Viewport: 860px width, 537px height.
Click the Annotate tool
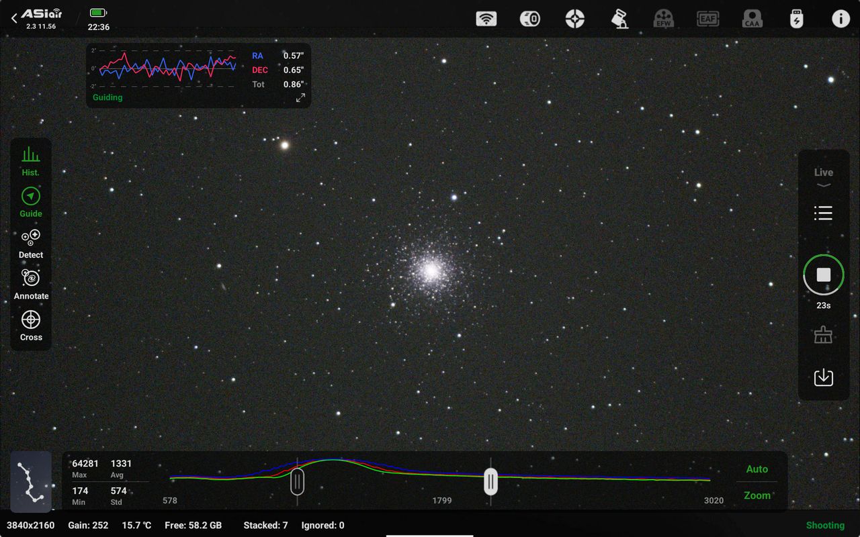coord(31,285)
